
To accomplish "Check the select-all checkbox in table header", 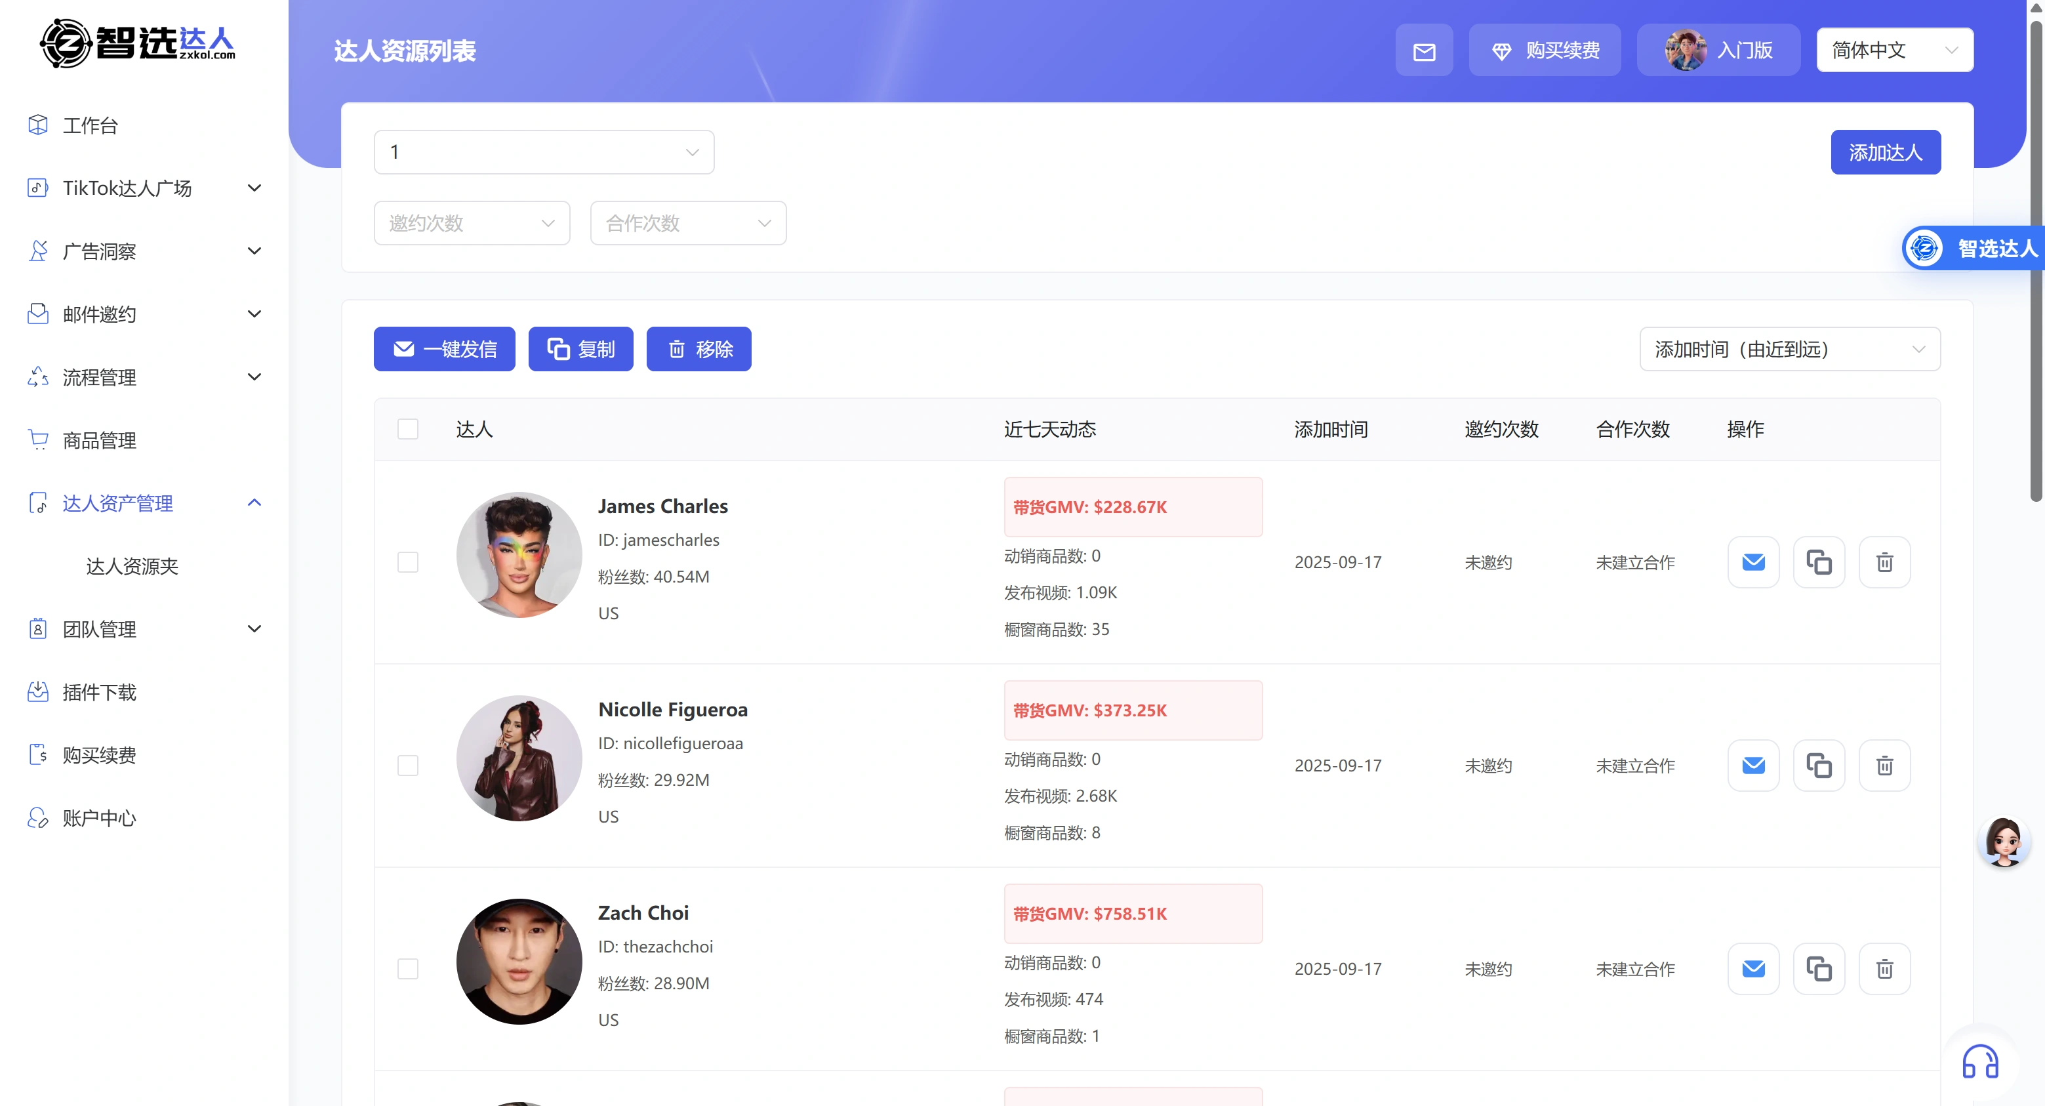I will coord(408,430).
